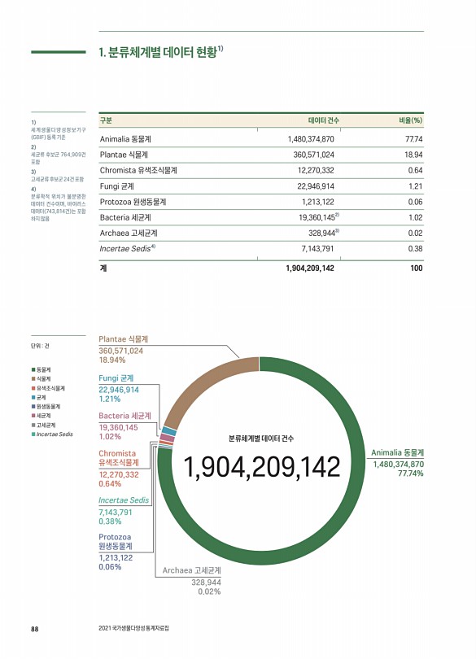Click the Fungi 균계 table row

tap(261, 186)
